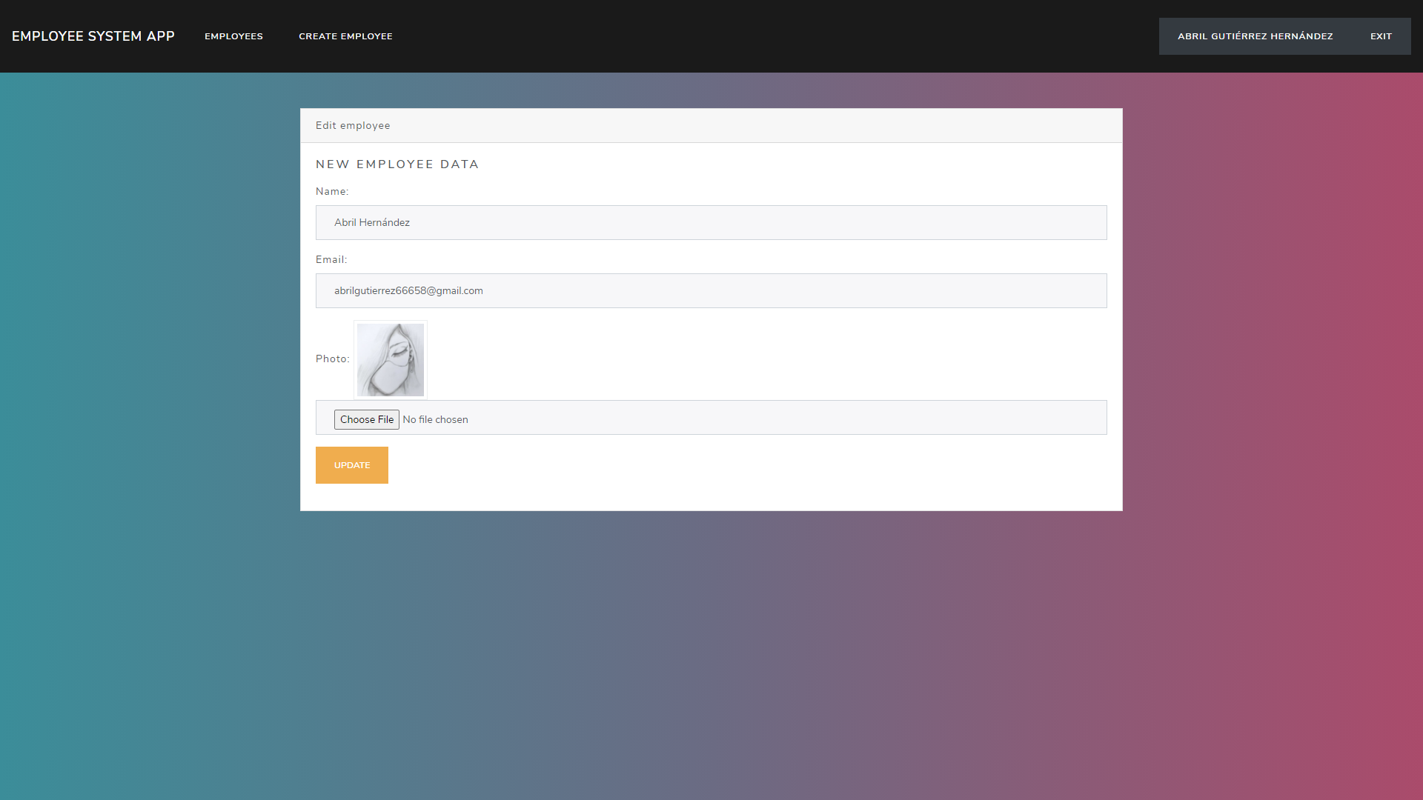1423x800 pixels.
Task: Click the 'Photo:' label
Action: coord(333,359)
